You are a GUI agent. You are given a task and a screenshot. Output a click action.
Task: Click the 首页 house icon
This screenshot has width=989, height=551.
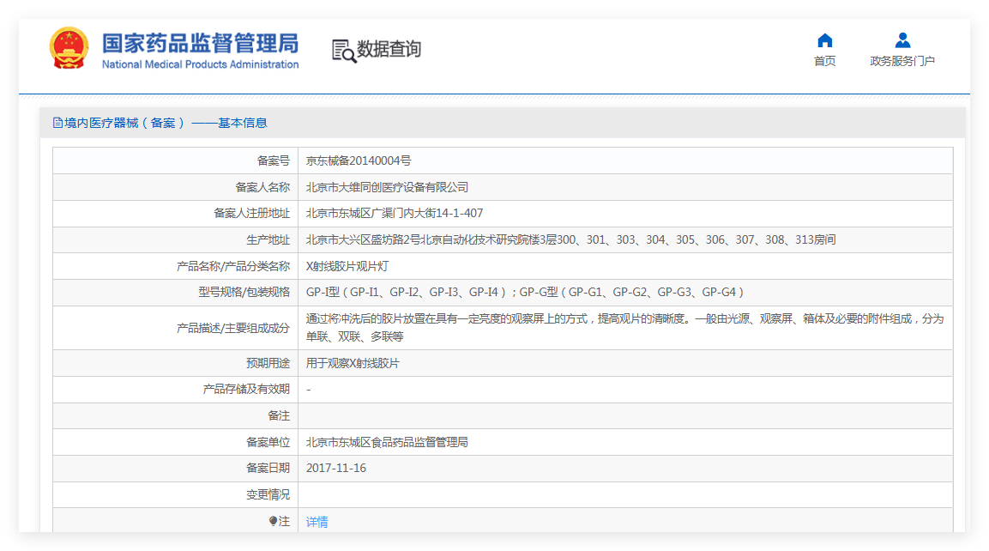pos(824,40)
